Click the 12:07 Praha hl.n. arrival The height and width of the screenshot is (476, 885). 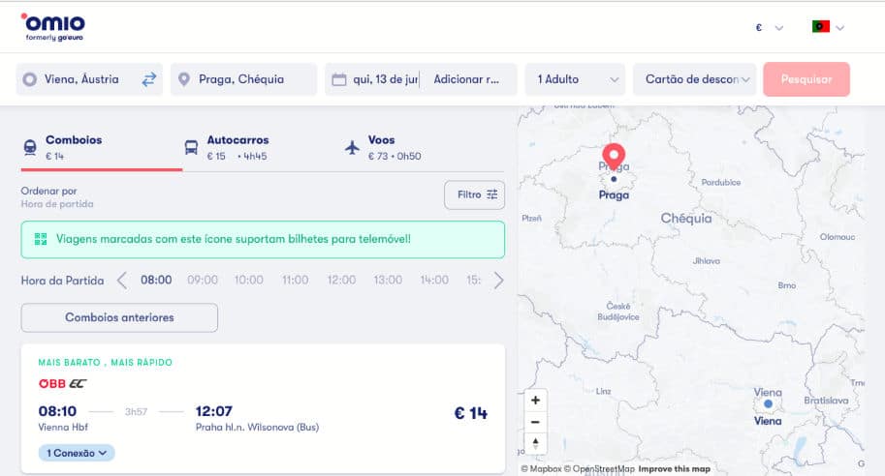[258, 419]
